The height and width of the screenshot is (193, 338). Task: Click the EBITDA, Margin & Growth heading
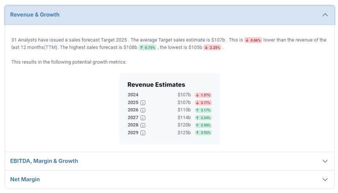point(44,161)
